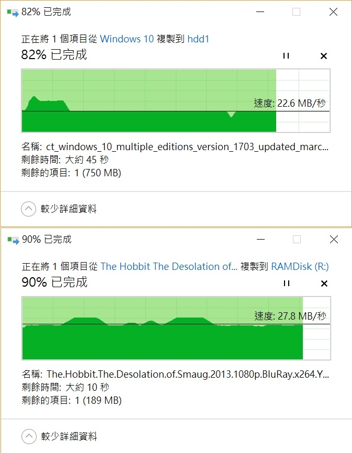This screenshot has height=453, width=352.
Task: Pause the Windows 10 to hdd1 copy
Action: point(286,56)
